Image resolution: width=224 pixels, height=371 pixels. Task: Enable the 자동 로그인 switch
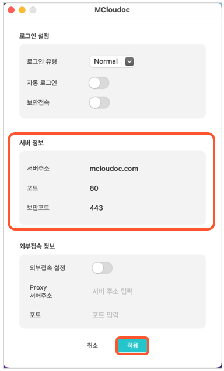point(99,83)
